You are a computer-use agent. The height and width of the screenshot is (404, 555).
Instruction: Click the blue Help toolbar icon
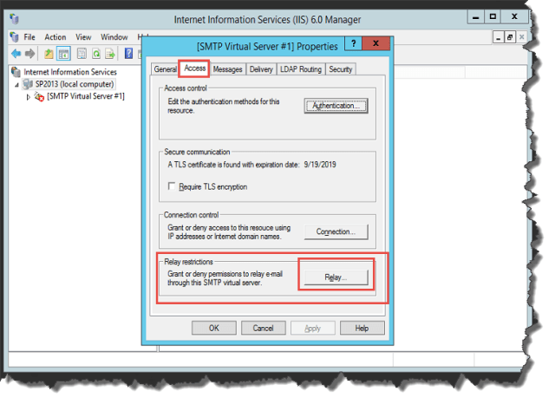[128, 54]
